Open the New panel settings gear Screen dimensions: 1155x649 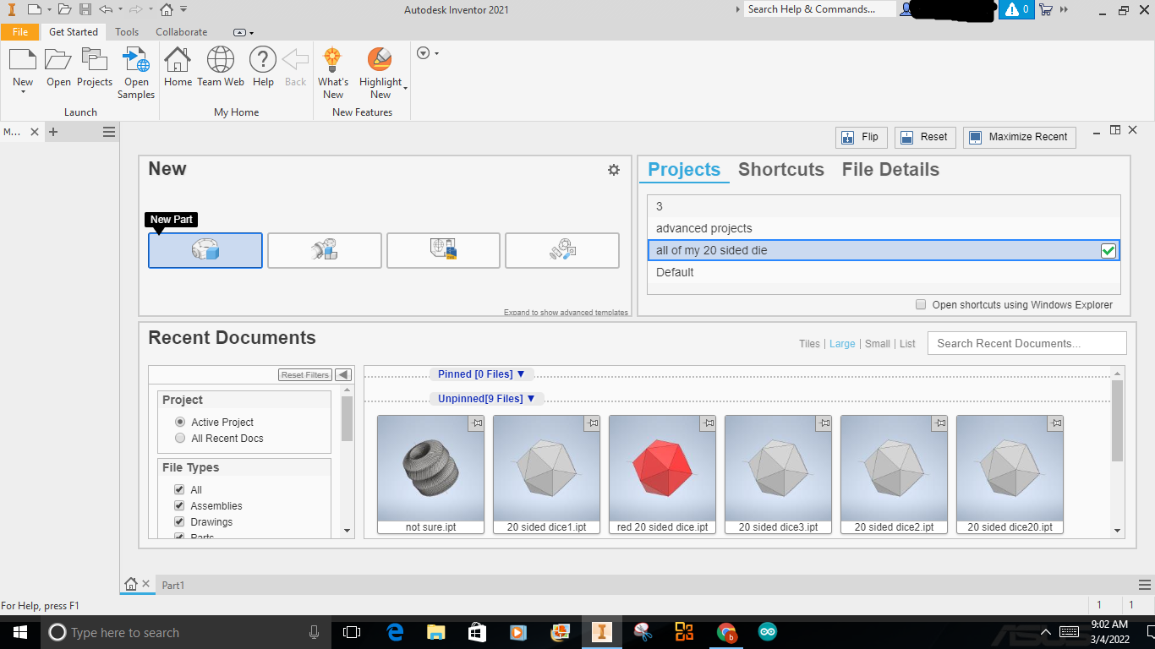(x=614, y=170)
